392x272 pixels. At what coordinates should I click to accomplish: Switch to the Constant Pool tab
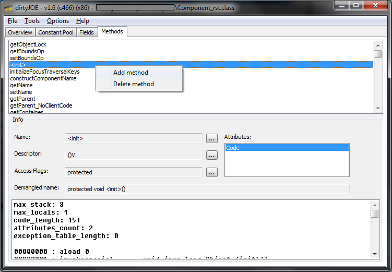(56, 32)
